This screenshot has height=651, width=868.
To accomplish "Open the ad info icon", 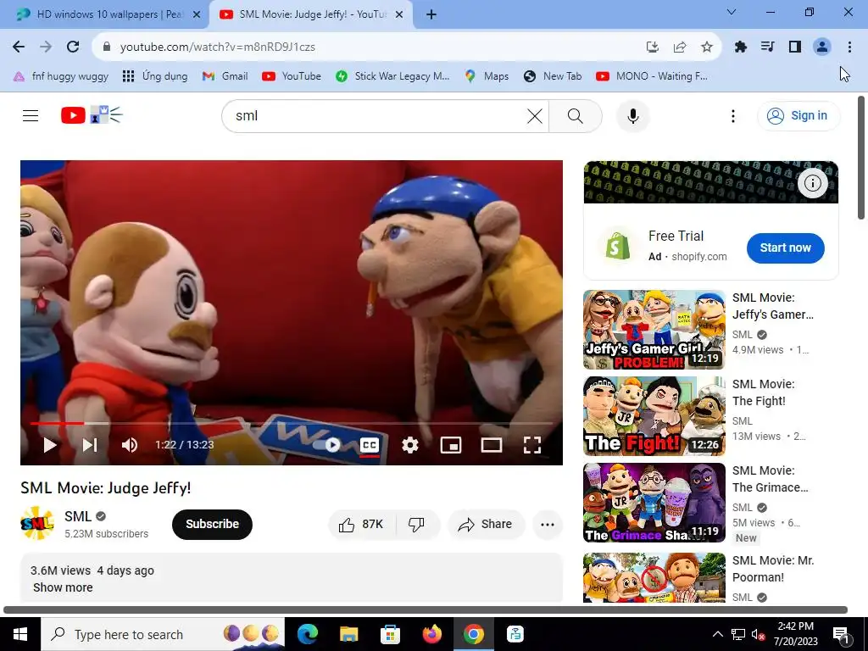I will (812, 183).
